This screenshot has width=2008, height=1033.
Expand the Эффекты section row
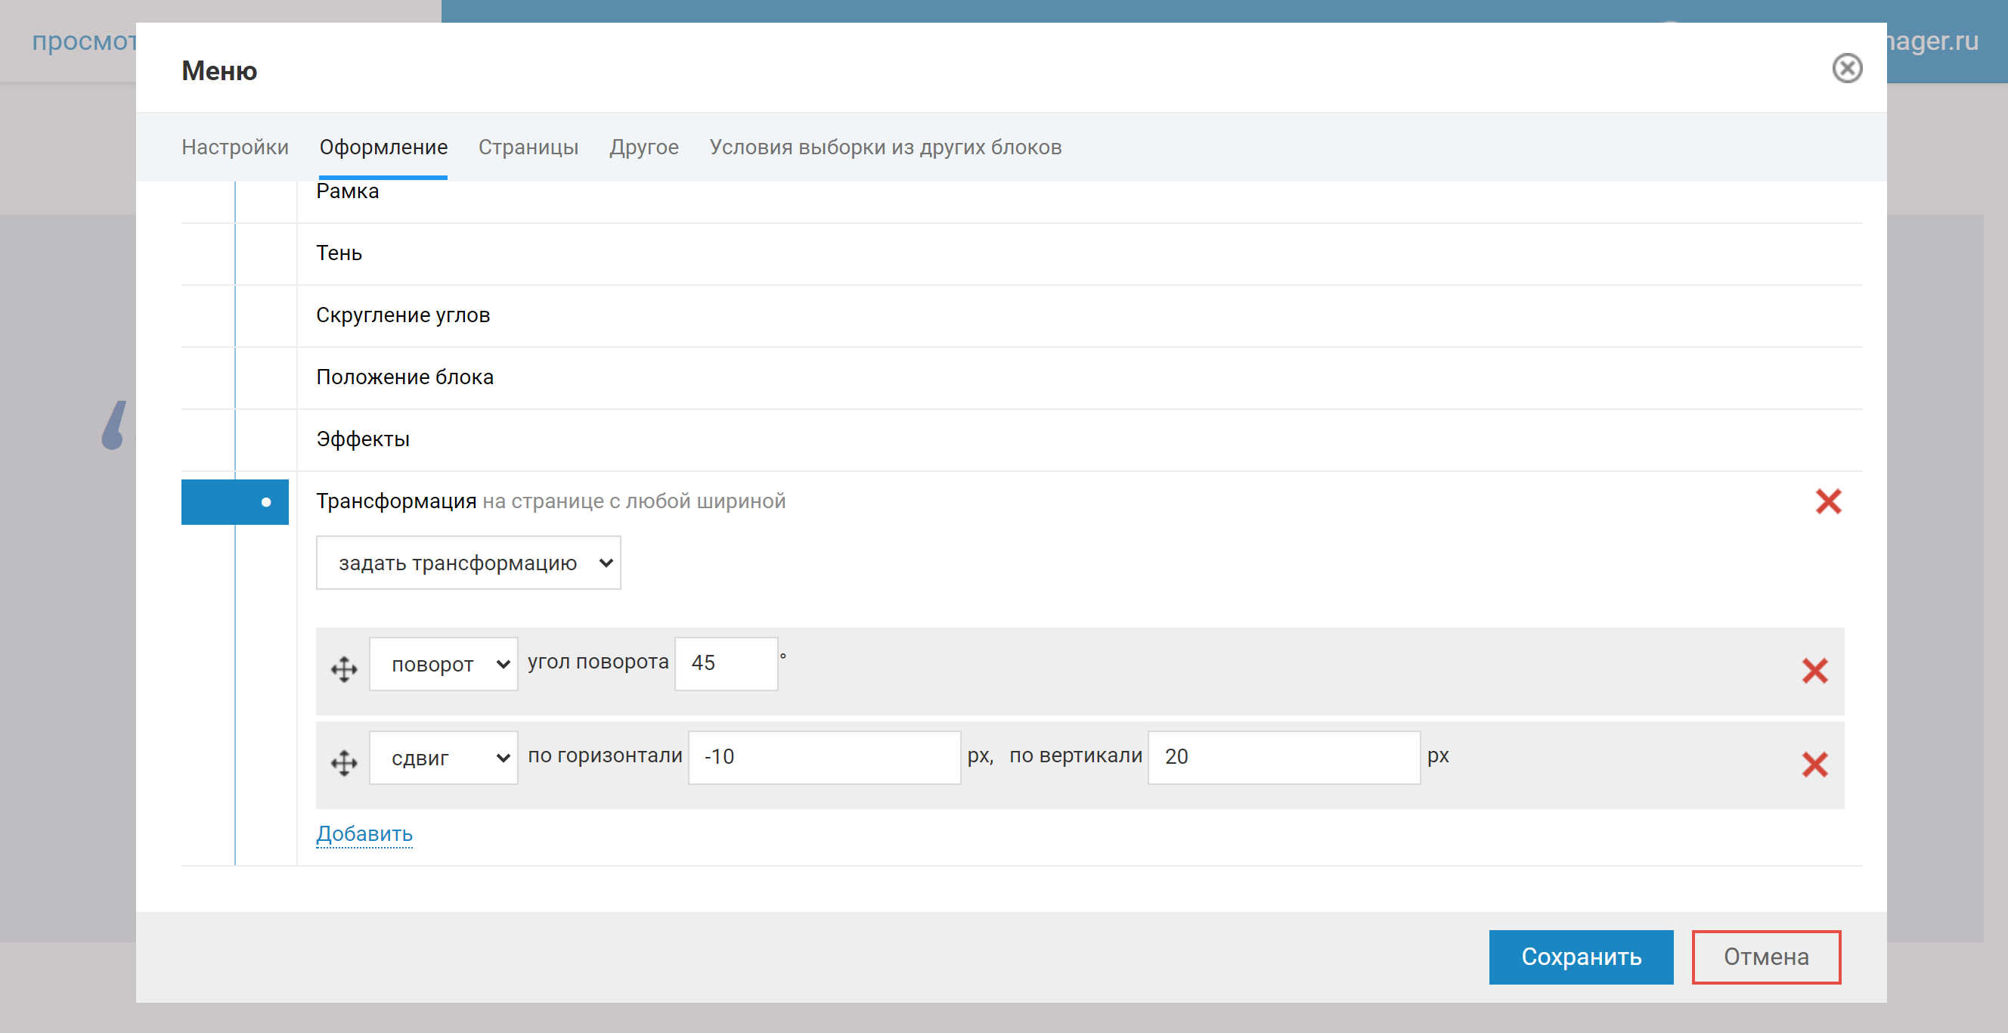tap(362, 439)
